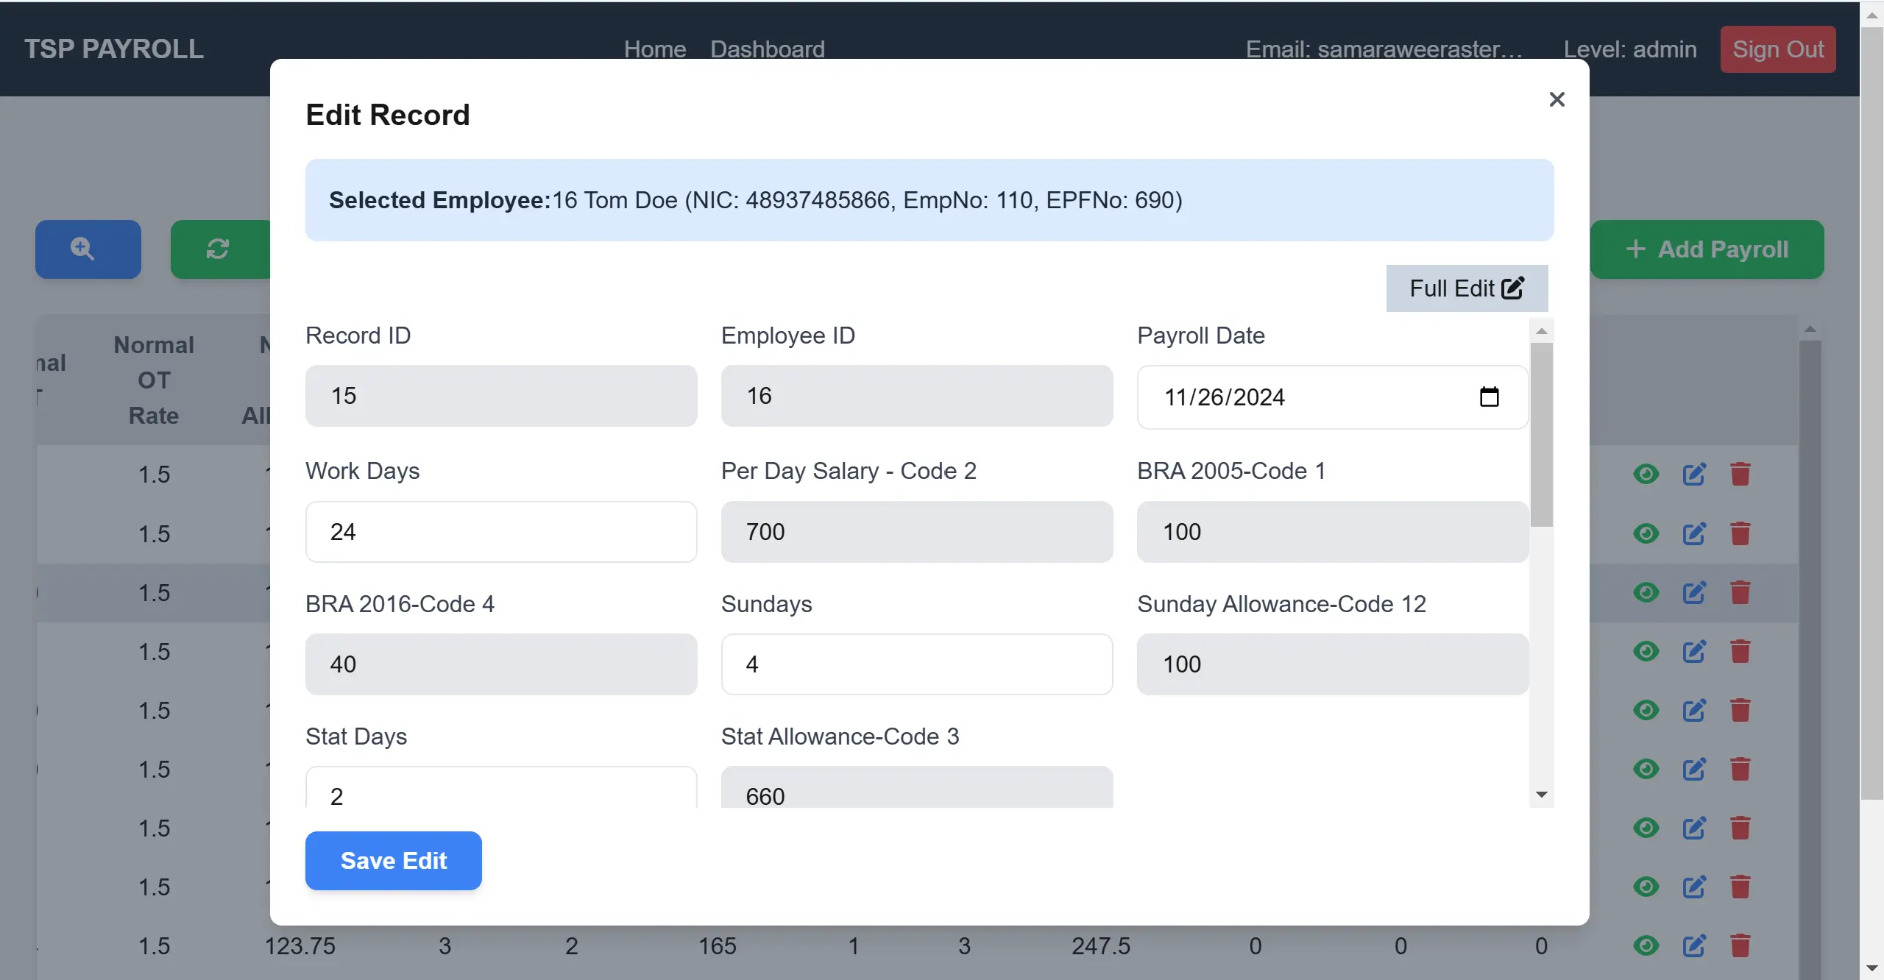View details of the first payroll row
The image size is (1884, 980).
coord(1646,474)
